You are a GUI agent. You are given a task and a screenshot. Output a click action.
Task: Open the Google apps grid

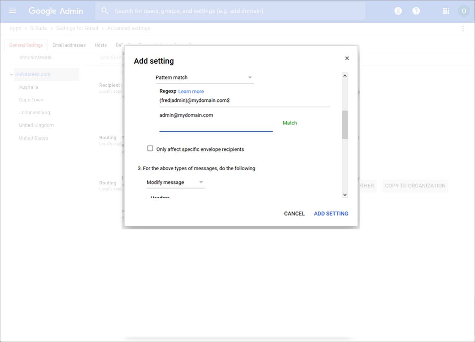446,11
